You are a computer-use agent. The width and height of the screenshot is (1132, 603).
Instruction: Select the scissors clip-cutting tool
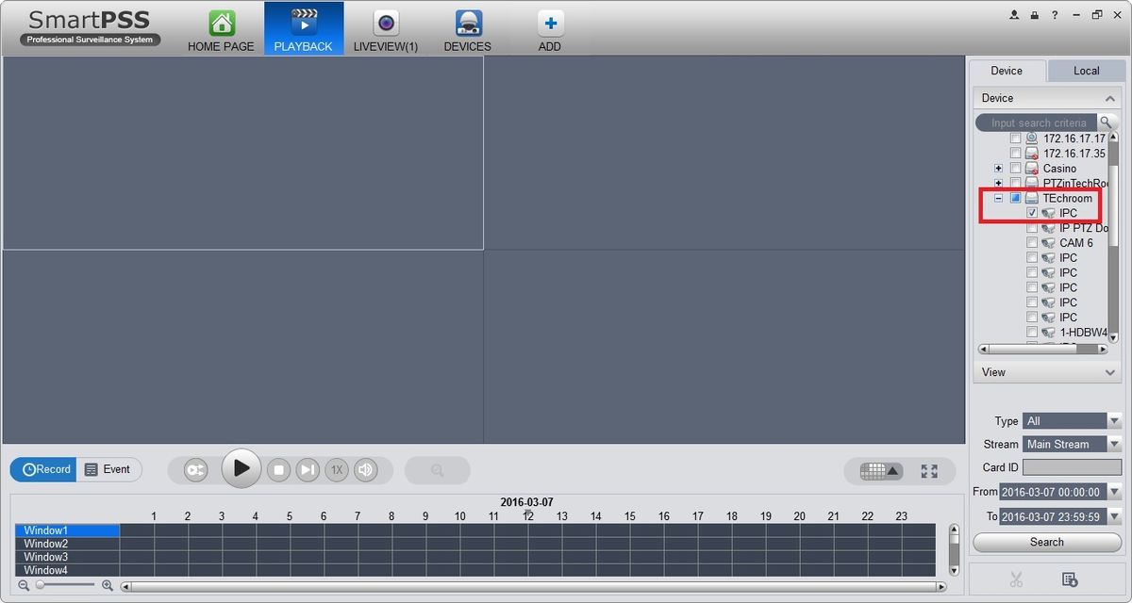[x=1016, y=579]
